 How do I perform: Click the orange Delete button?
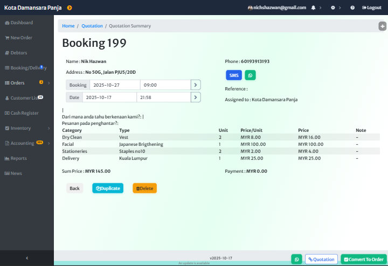[x=144, y=188]
